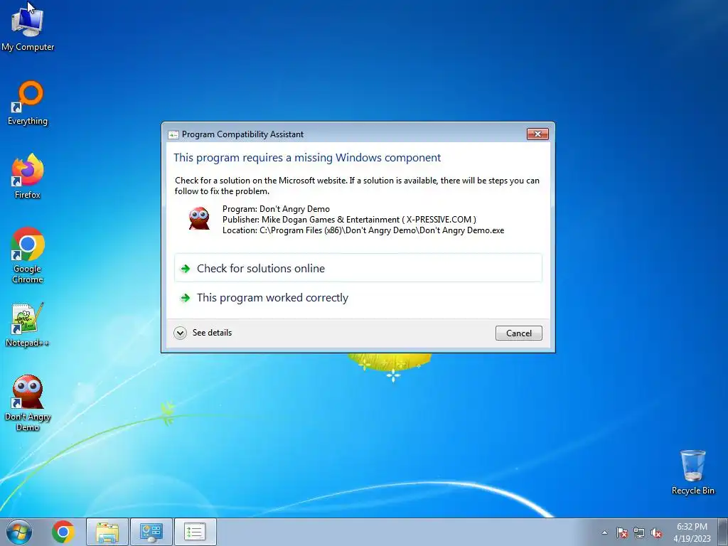The width and height of the screenshot is (728, 546).
Task: Select Don't Angry Demo desktop shortcut
Action: (28, 403)
